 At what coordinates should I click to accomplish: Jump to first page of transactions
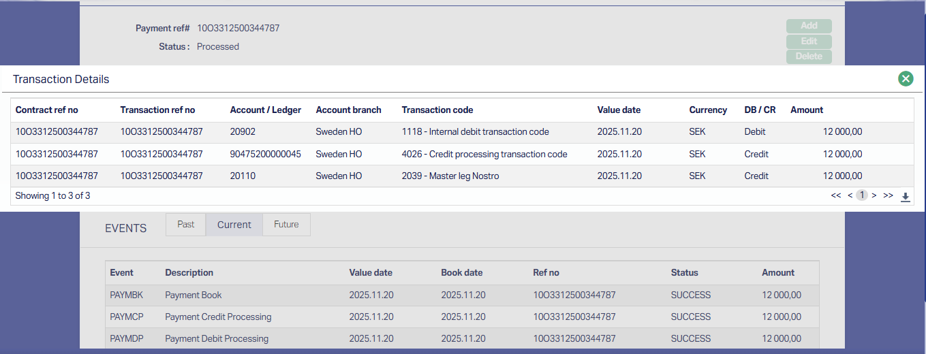click(x=836, y=195)
